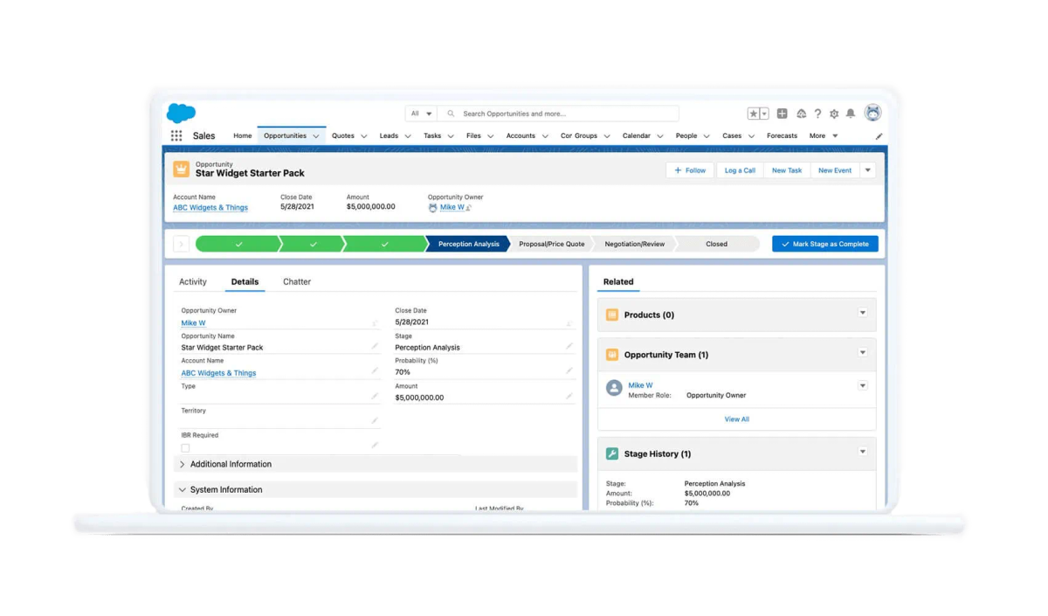Select the Negotiation/Review stage in path

635,244
